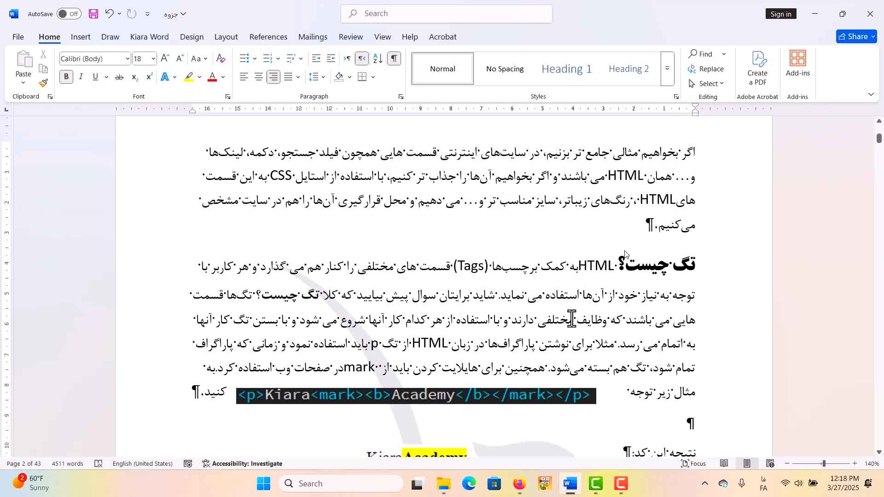Apply the Heading 1 style
This screenshot has width=884, height=497.
click(567, 69)
